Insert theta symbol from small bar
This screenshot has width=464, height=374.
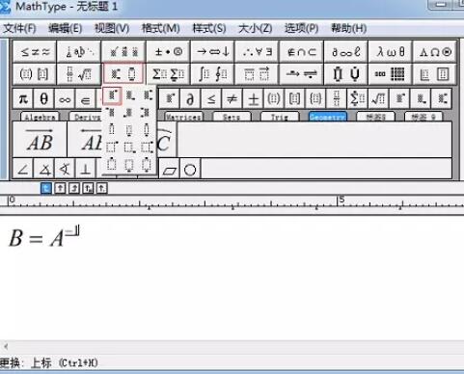(43, 98)
